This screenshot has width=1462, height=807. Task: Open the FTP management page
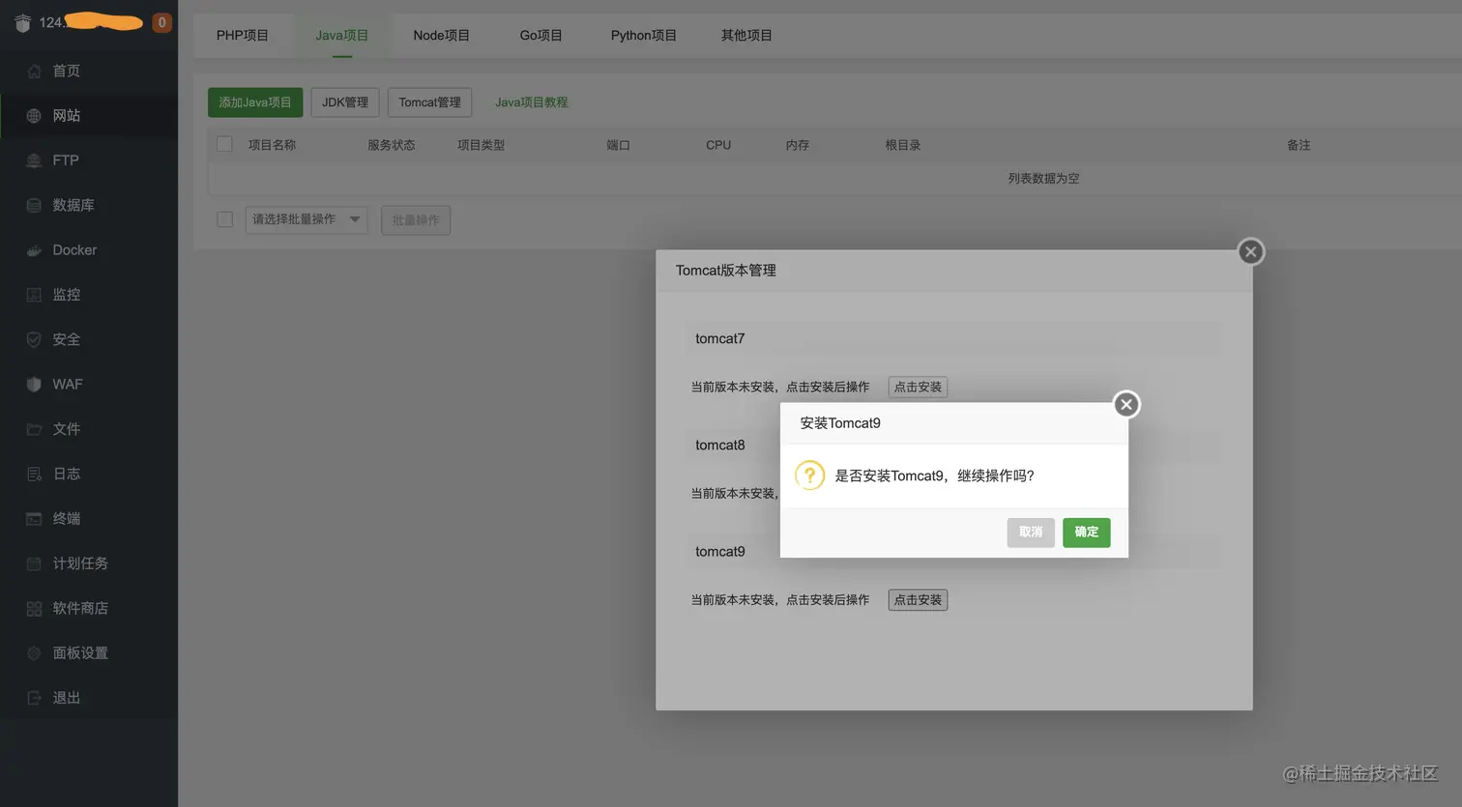pos(64,159)
